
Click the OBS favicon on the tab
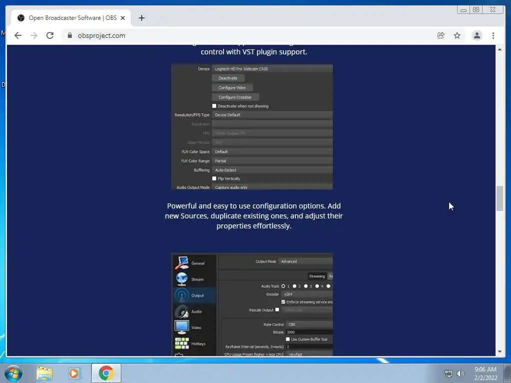pos(21,18)
